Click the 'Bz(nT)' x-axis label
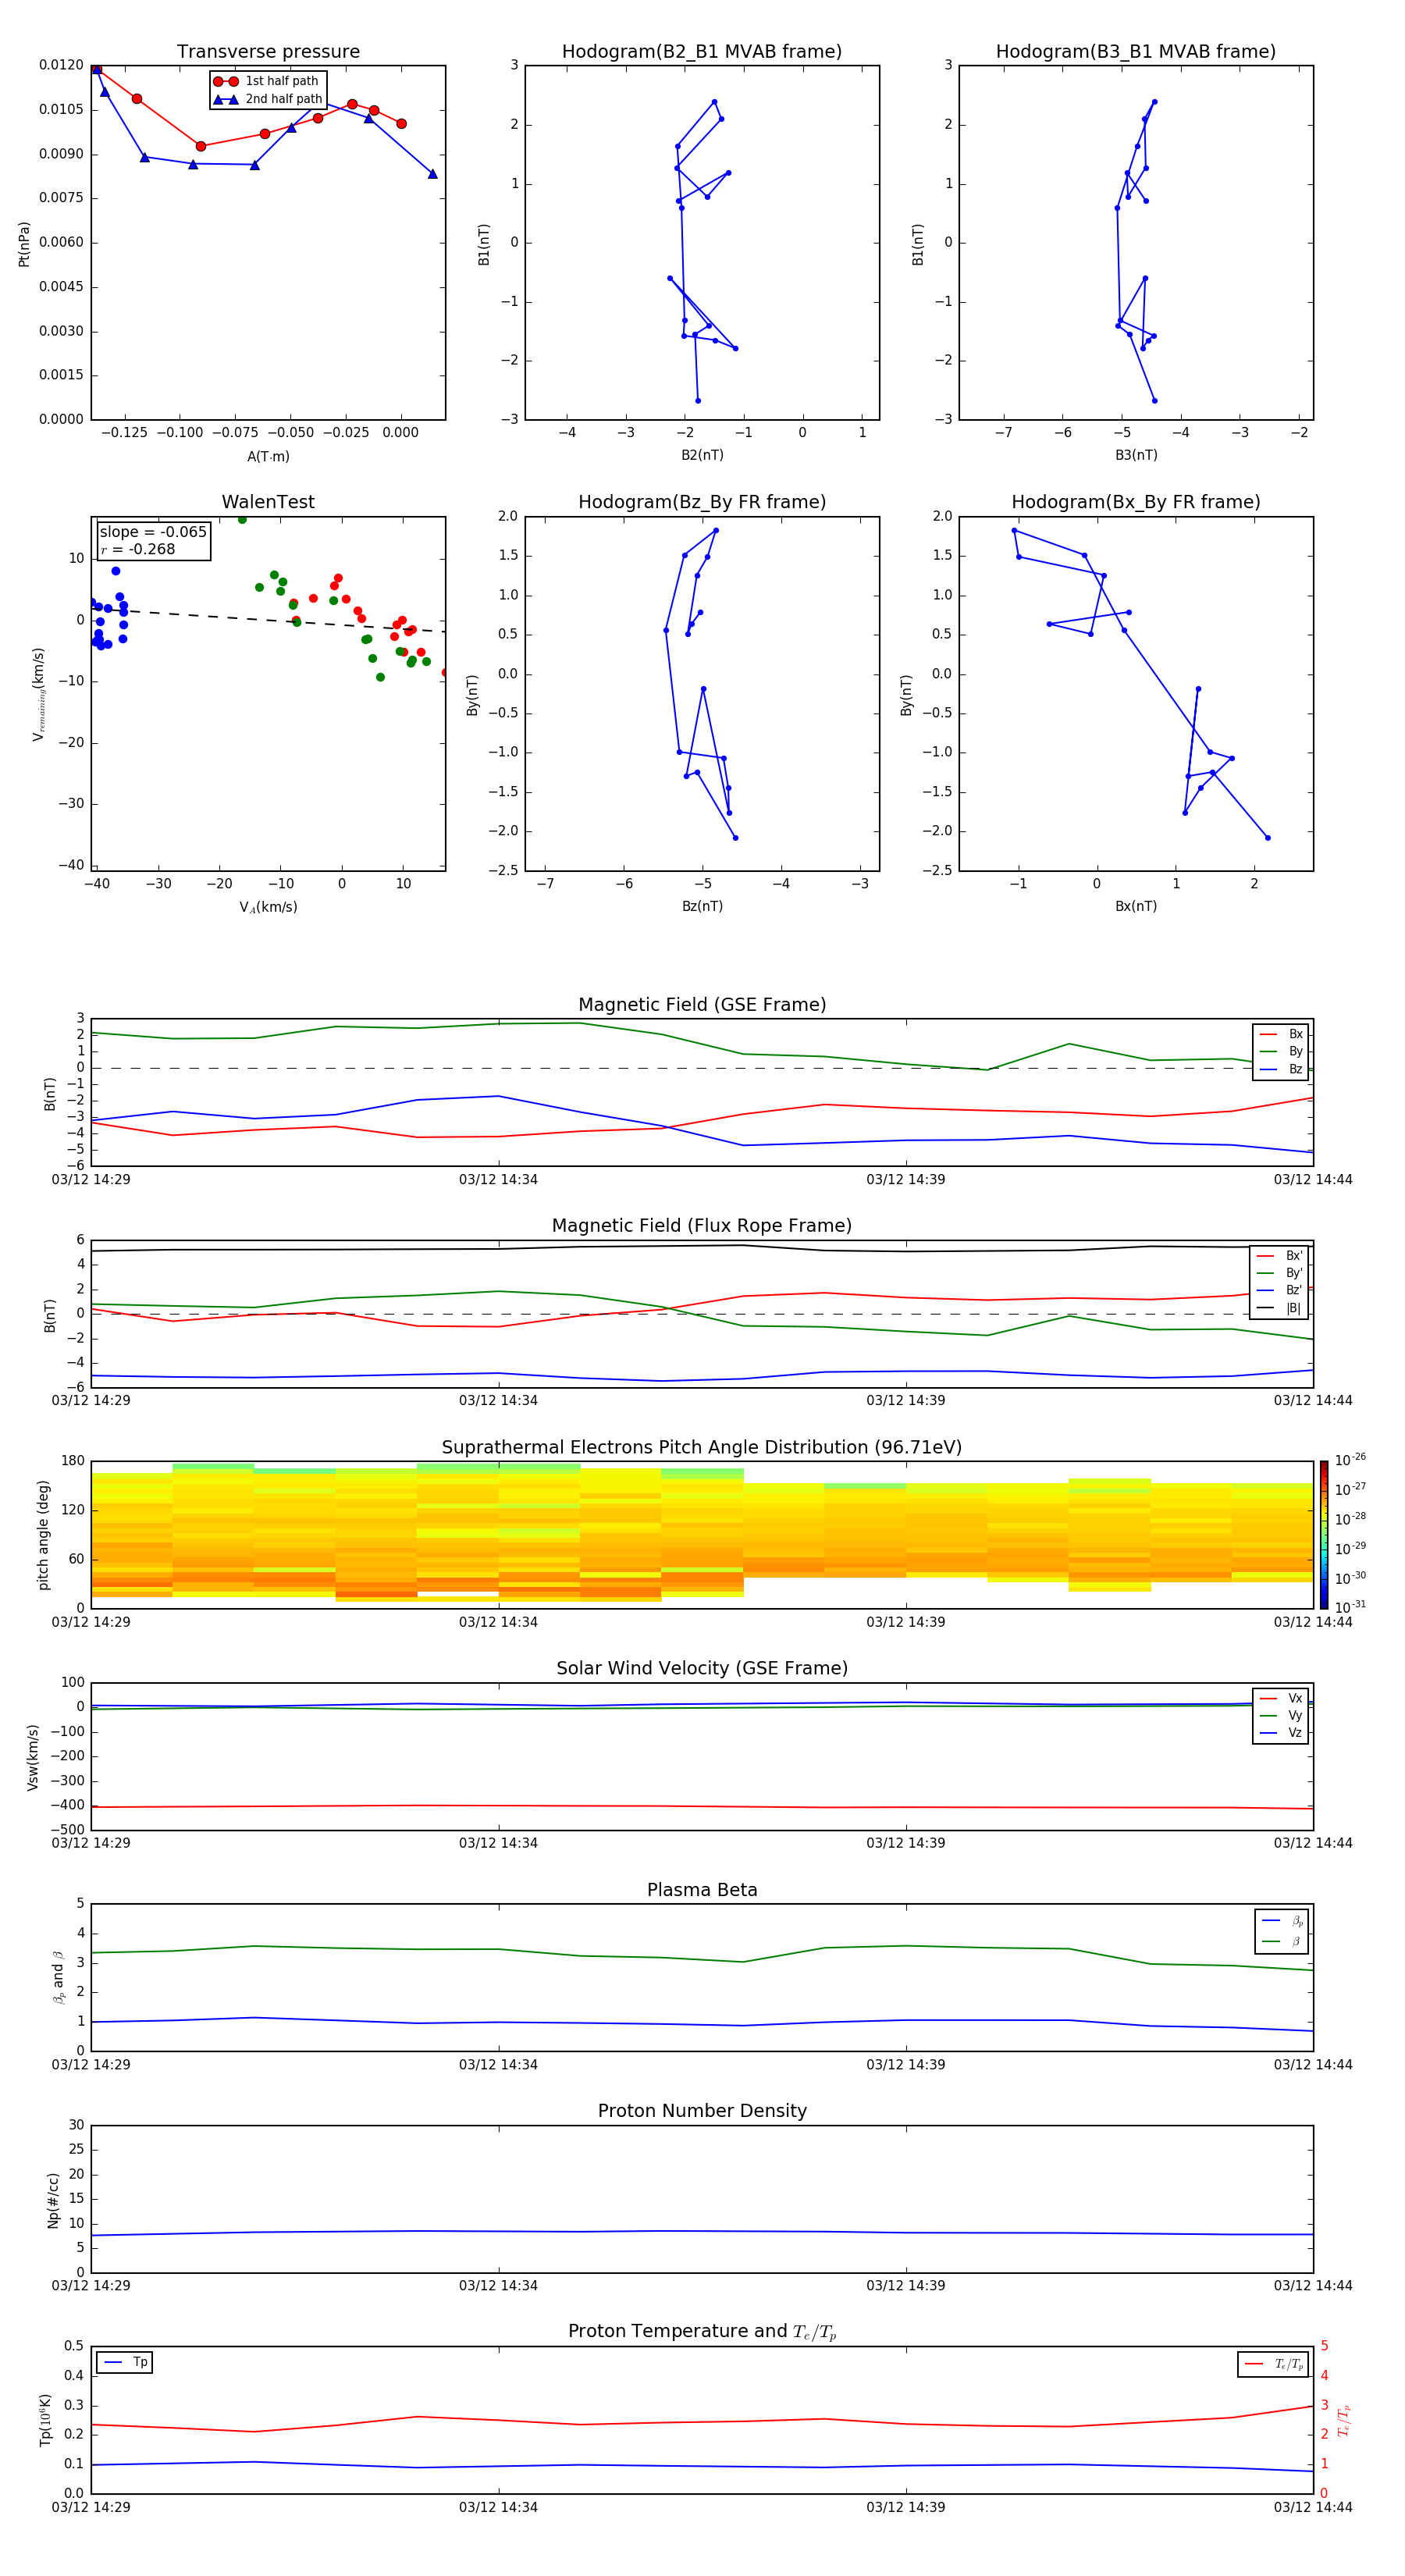Viewport: 1405px width, 2576px height. [x=702, y=906]
